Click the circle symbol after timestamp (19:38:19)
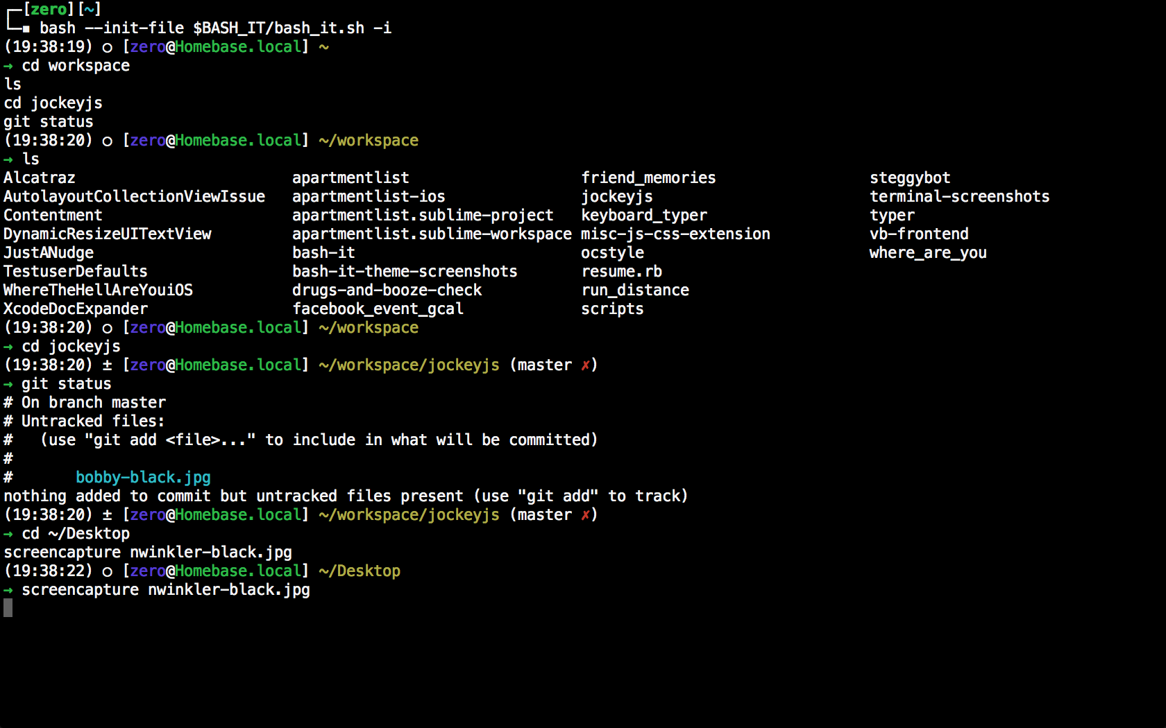This screenshot has height=728, width=1166. click(107, 47)
